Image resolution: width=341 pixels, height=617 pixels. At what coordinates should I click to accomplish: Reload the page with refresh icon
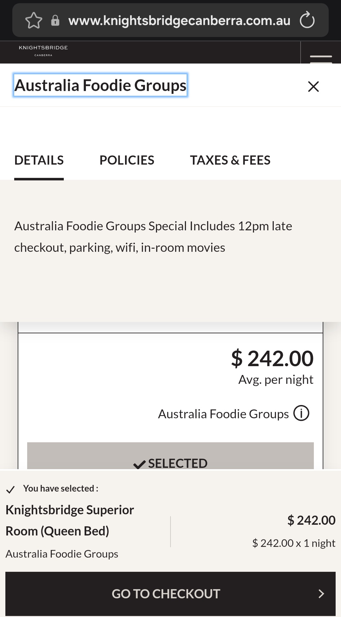pos(307,21)
